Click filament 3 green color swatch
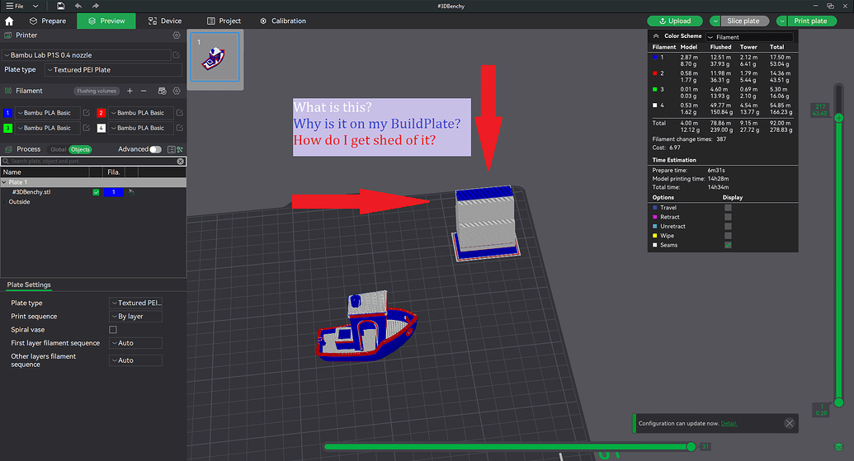Image resolution: width=854 pixels, height=461 pixels. (7, 128)
